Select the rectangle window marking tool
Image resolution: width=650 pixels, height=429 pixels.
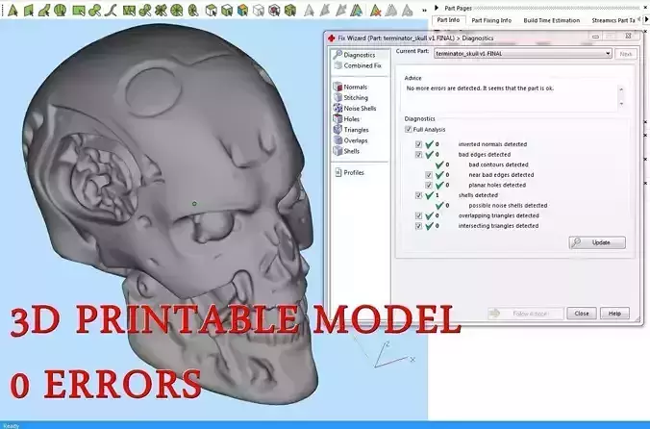click(x=78, y=10)
